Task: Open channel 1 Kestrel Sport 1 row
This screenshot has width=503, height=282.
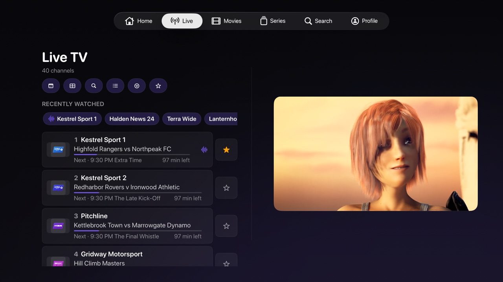Action: click(127, 150)
